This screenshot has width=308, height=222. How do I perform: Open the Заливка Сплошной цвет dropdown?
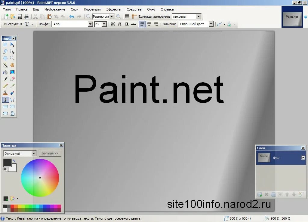point(211,24)
